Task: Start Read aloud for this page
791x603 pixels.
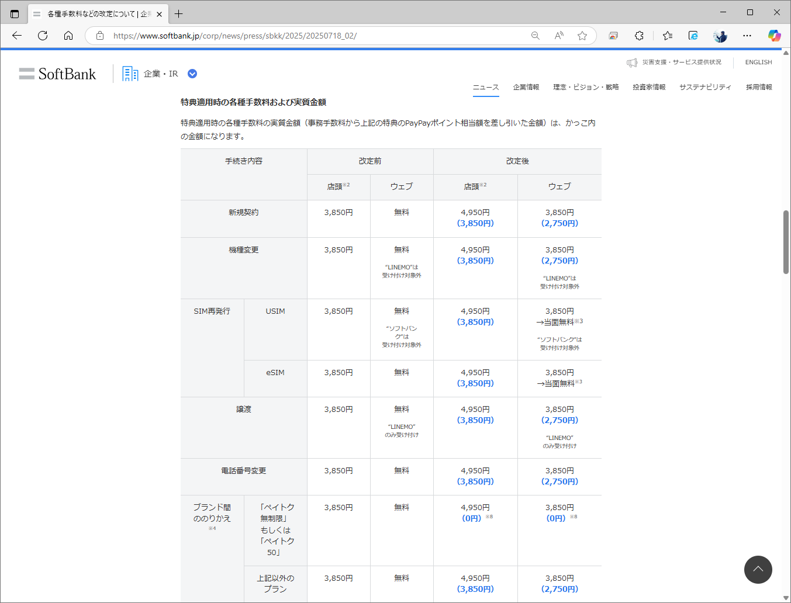Action: click(x=558, y=36)
